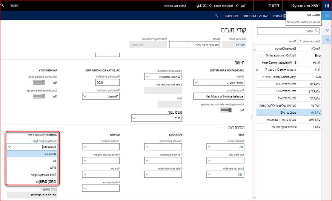Image resolution: width=332 pixels, height=201 pixels.
Task: Open the Offset taxable import dropdown
Action: pyautogui.click(x=85, y=161)
